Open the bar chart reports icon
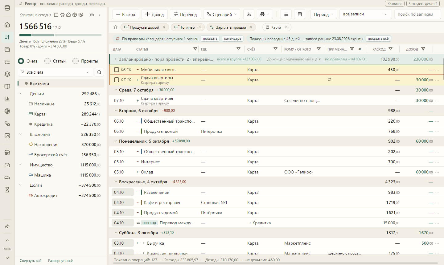 click(x=7, y=99)
